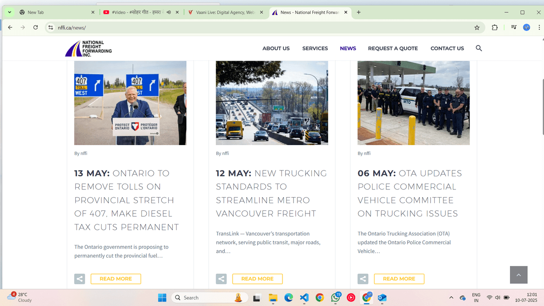The image size is (544, 306).
Task: Share the 06 May OTA article
Action: point(363,279)
